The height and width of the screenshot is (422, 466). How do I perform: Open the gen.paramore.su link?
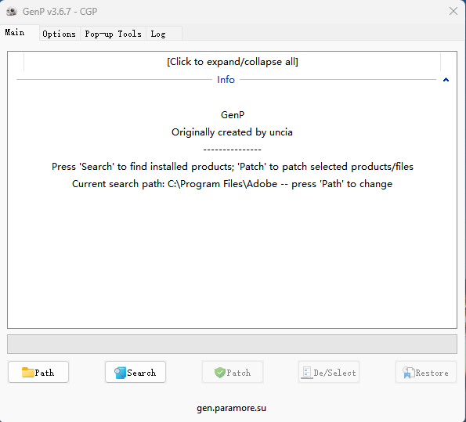(231, 408)
